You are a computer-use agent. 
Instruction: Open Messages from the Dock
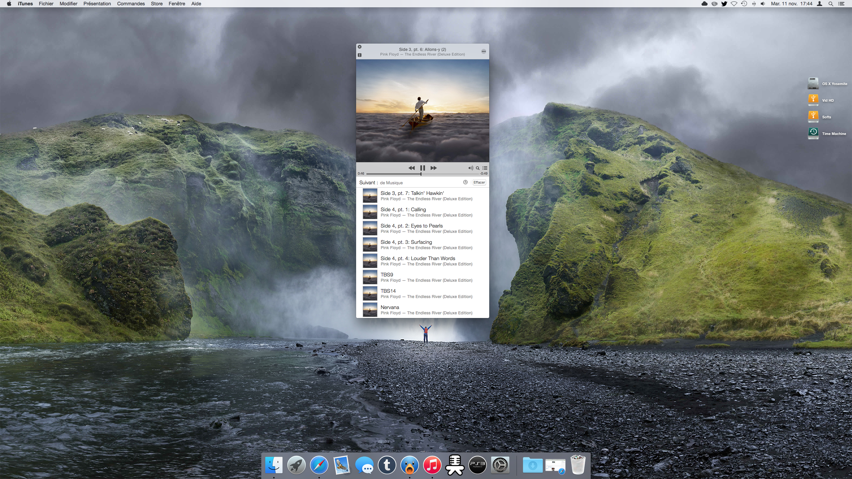tap(364, 465)
